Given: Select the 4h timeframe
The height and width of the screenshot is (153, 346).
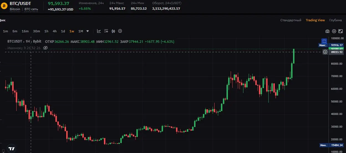Looking at the screenshot, I should coord(55,31).
